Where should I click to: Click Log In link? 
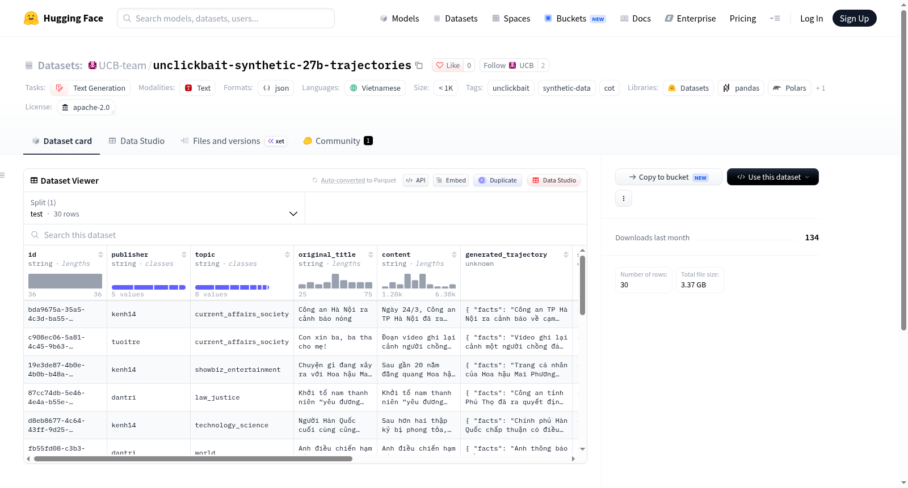(x=812, y=18)
